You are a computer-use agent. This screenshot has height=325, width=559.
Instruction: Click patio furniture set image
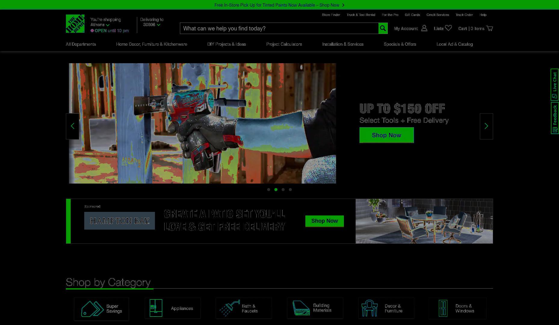424,221
